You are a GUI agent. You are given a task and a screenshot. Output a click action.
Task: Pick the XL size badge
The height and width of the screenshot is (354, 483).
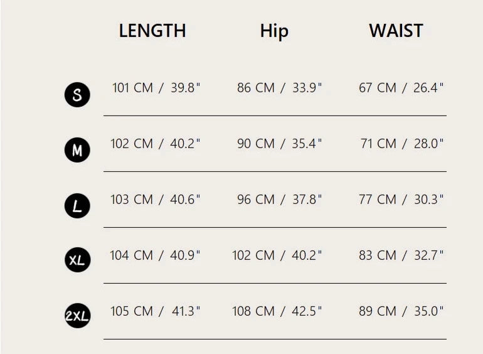[77, 260]
